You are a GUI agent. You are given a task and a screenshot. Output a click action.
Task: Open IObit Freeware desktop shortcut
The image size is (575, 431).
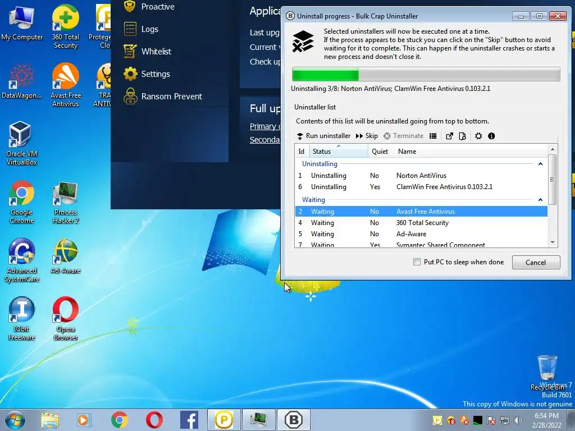click(22, 319)
